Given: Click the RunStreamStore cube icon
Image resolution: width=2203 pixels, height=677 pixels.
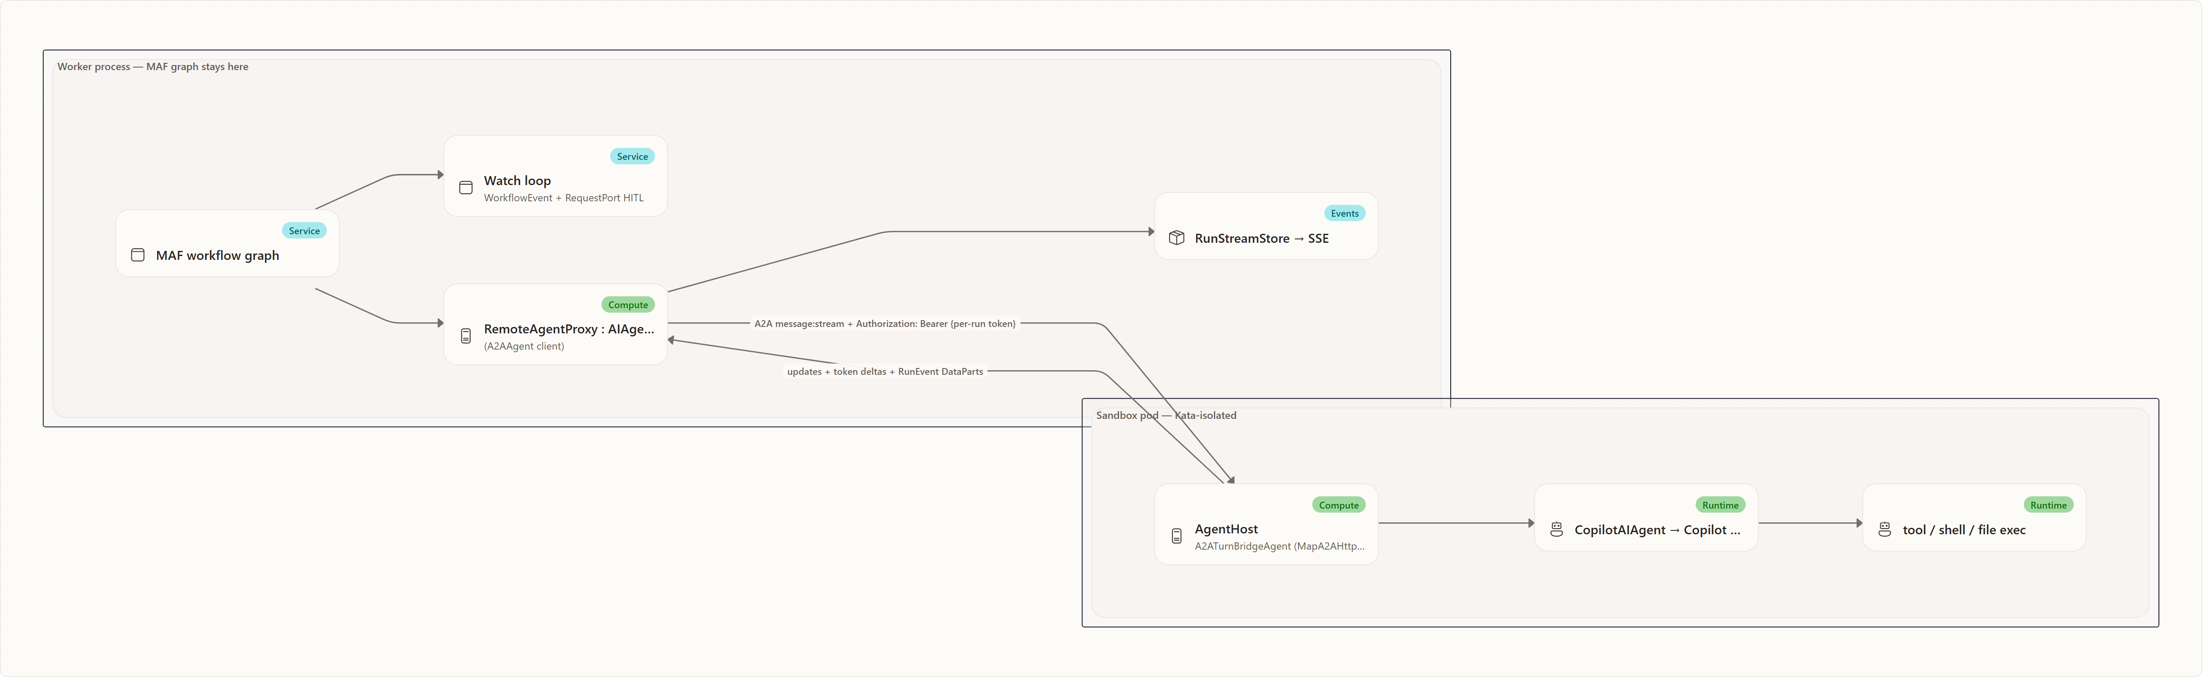Looking at the screenshot, I should [x=1177, y=238].
